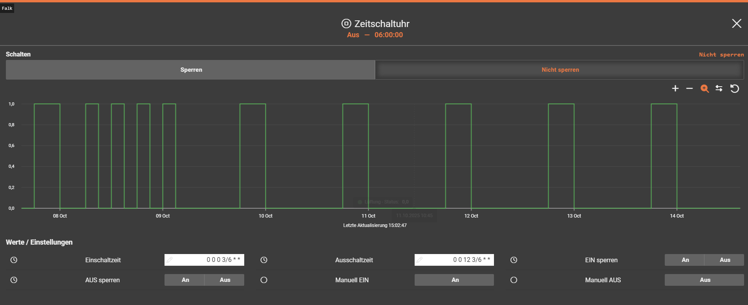
Task: Switch AUS sperren to Aus
Action: pos(225,280)
